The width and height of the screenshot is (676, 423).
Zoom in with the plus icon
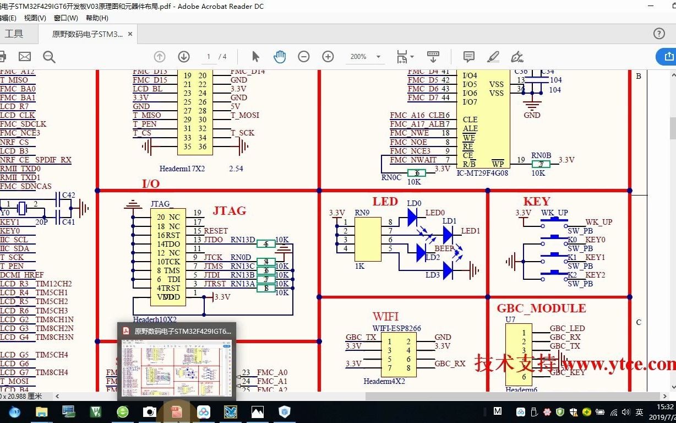[328, 57]
